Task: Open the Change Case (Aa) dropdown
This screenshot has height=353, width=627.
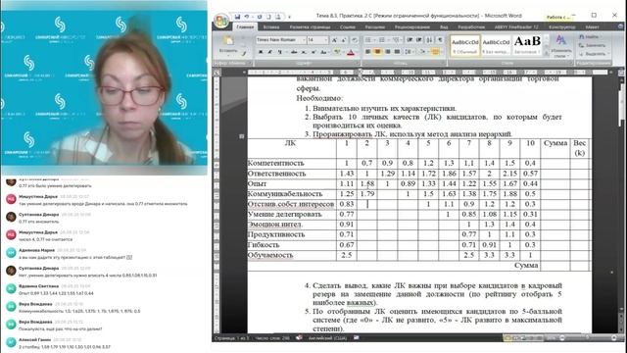Action: pos(324,52)
